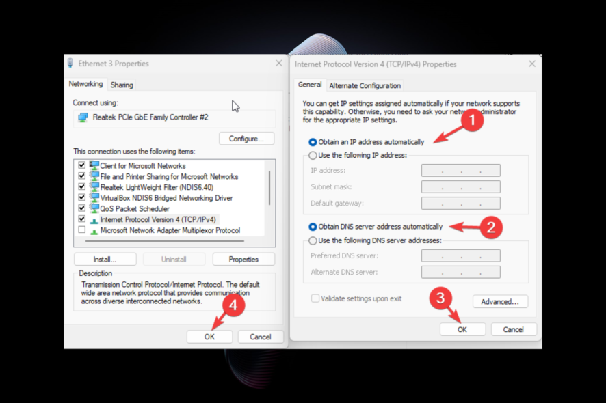Image resolution: width=606 pixels, height=403 pixels.
Task: Toggle VirtualBox NDIS6 Bridged Networking Driver checkbox
Action: click(x=81, y=197)
